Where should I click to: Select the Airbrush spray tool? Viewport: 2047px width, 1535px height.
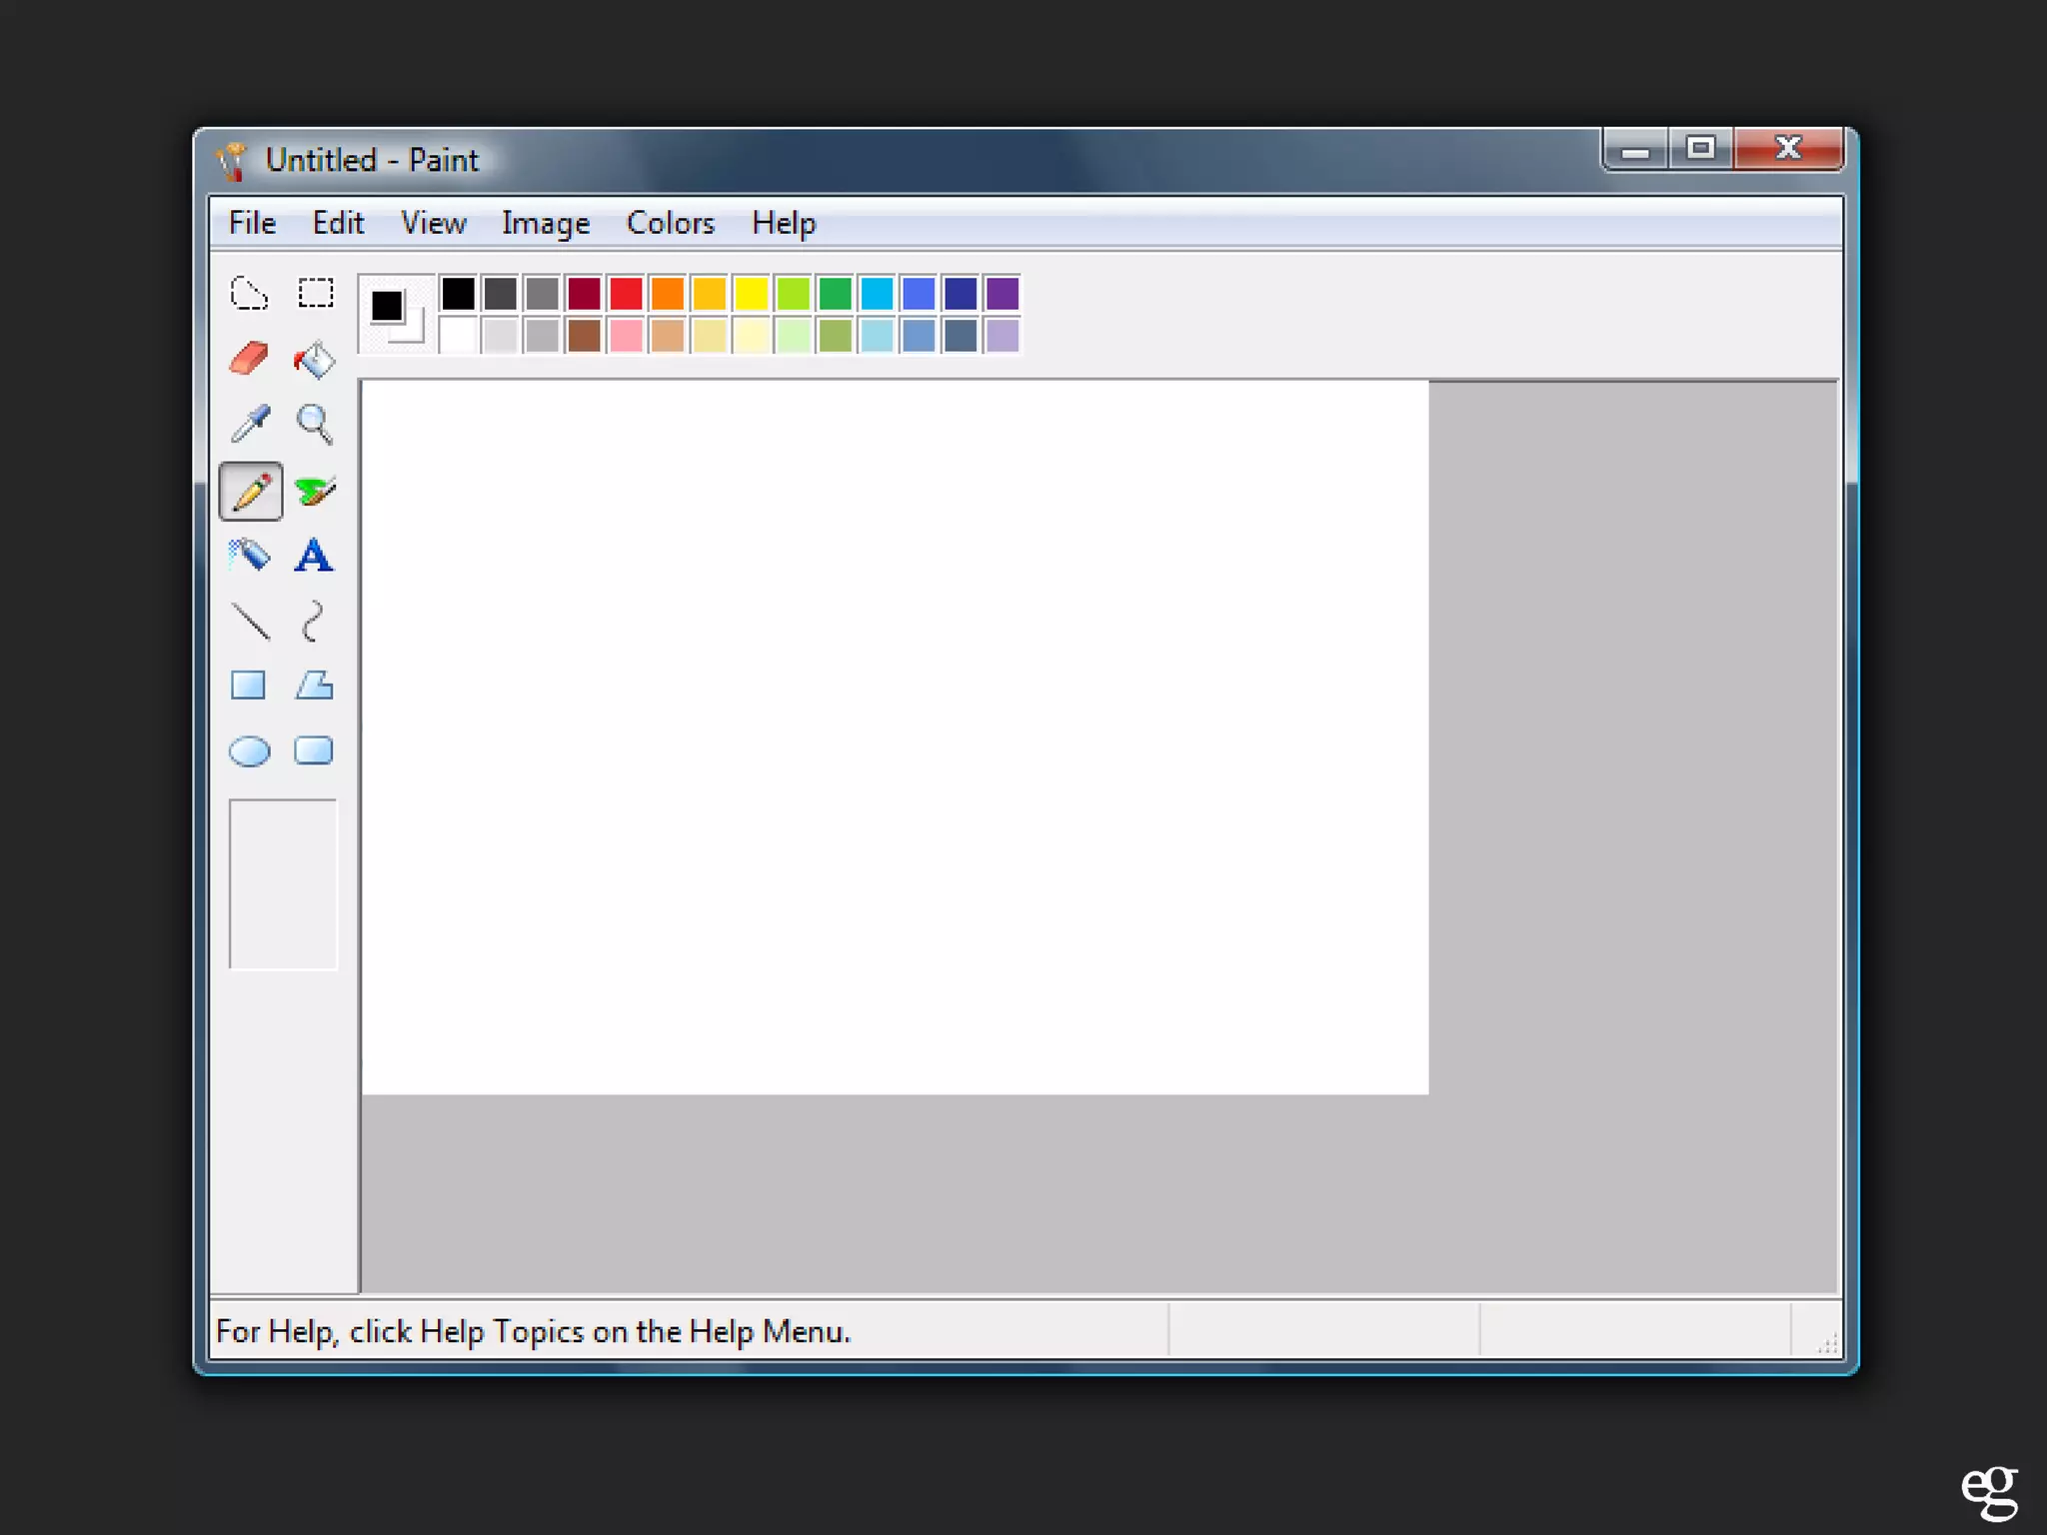249,555
